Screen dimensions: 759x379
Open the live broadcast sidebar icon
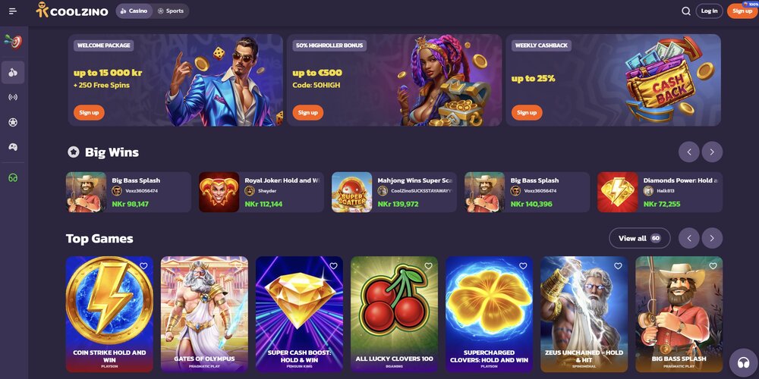click(13, 97)
